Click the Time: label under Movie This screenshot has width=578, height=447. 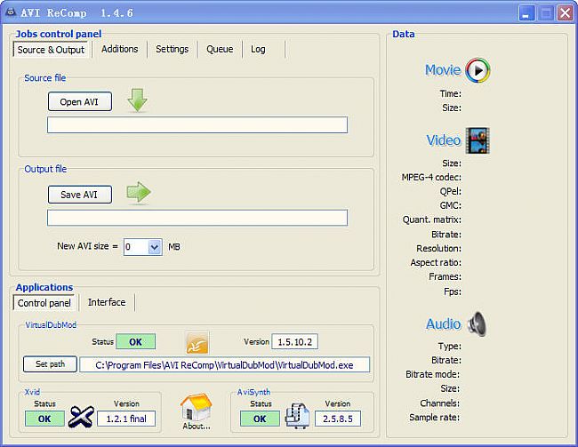tap(451, 93)
